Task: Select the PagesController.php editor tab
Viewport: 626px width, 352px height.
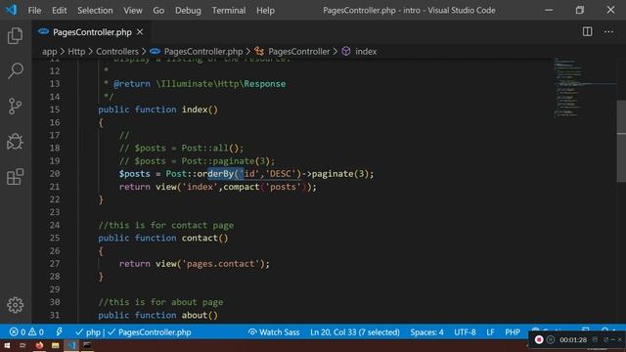Action: point(92,32)
